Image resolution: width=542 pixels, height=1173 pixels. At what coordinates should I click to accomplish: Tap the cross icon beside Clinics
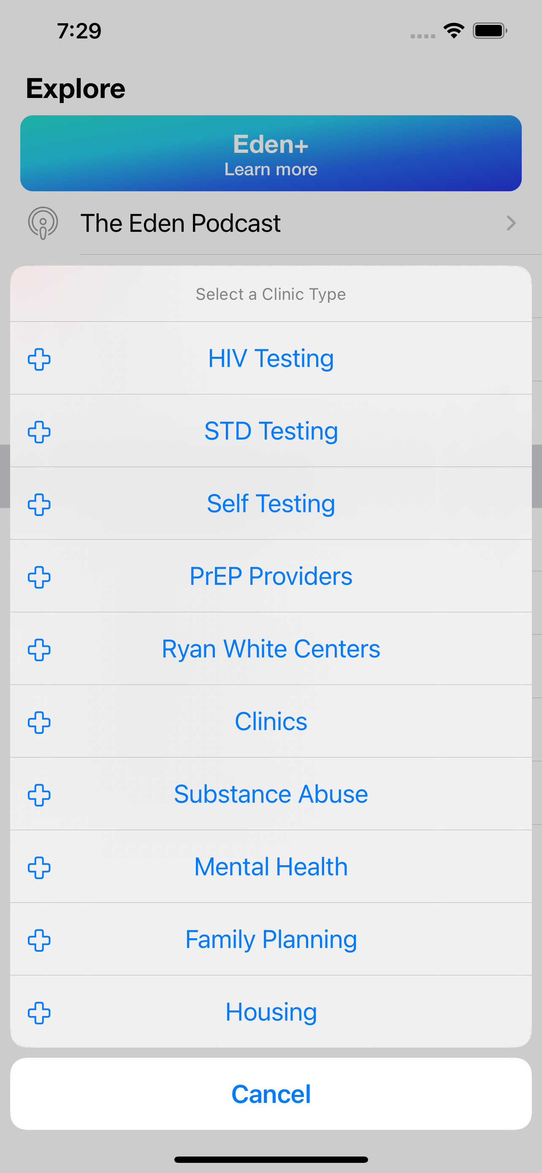[x=39, y=722]
